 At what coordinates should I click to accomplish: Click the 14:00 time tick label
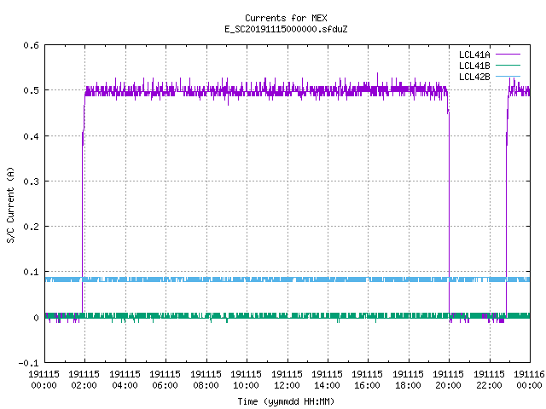327,385
